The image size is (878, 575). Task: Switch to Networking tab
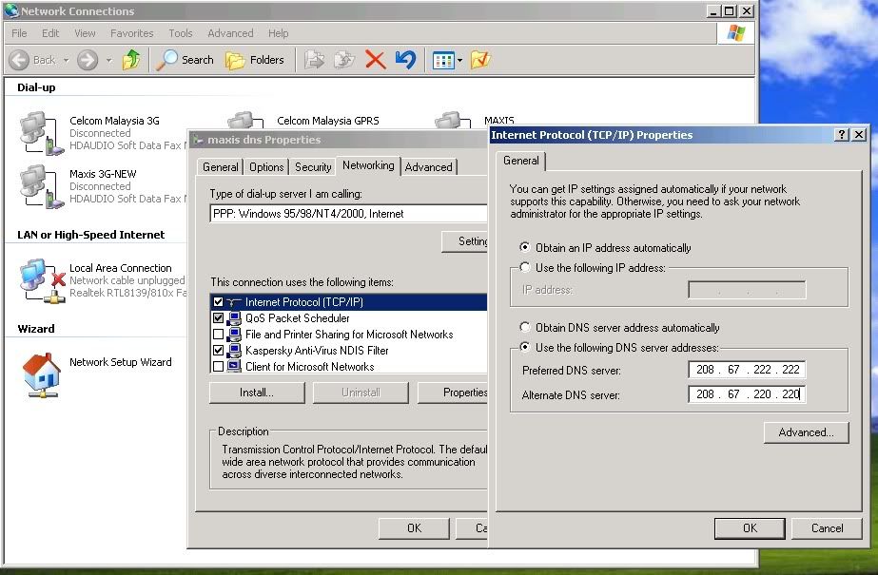(368, 165)
